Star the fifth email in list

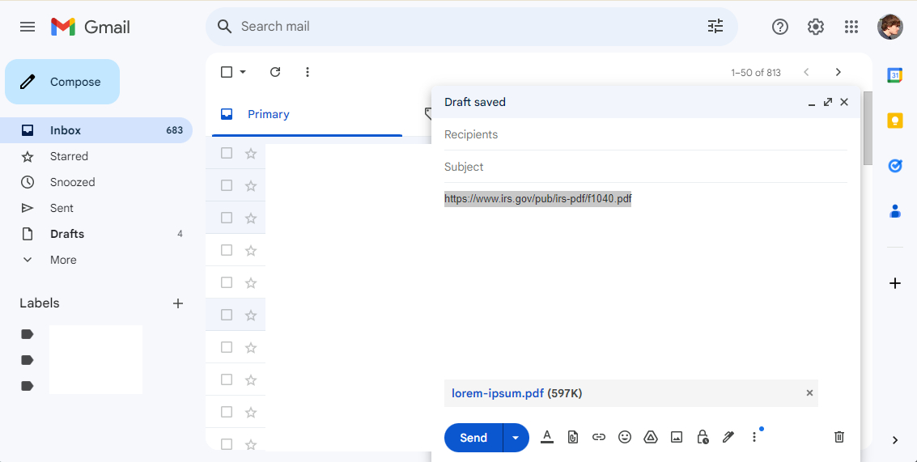coord(251,282)
